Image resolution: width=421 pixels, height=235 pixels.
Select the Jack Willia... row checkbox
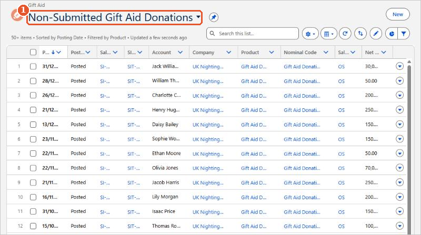[33, 66]
